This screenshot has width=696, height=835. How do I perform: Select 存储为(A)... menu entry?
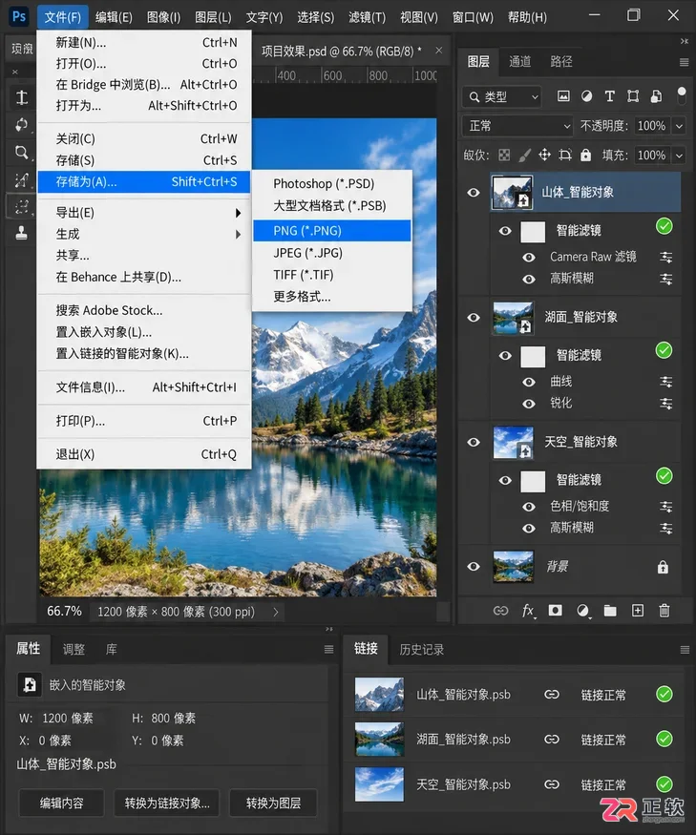click(x=144, y=181)
